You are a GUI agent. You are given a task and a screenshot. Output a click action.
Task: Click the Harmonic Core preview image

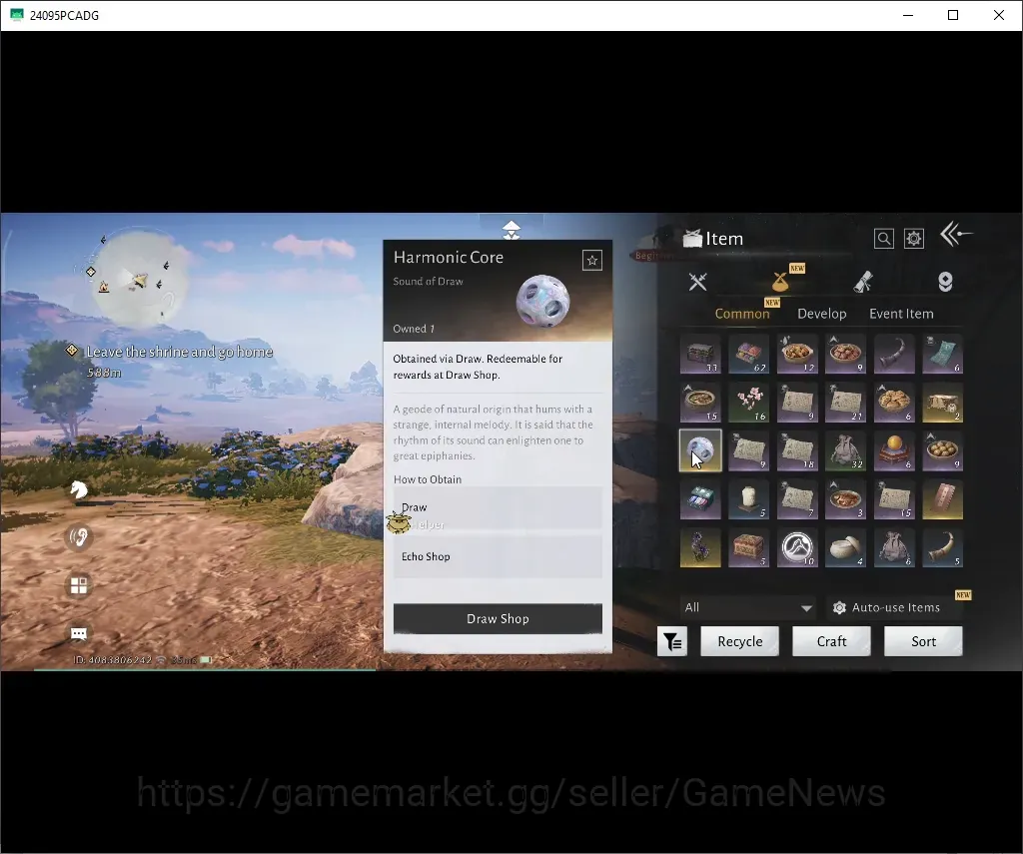[x=542, y=302]
